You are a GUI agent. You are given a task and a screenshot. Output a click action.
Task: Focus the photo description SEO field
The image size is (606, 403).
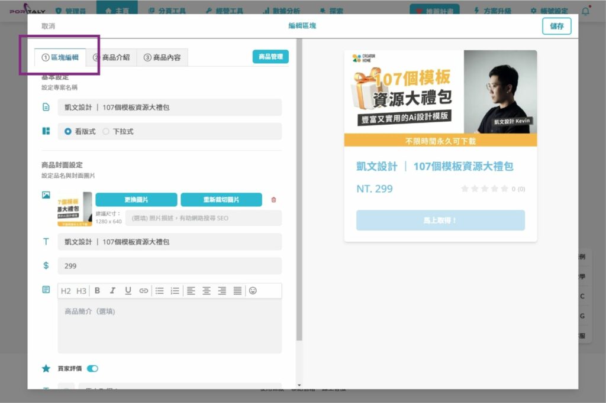click(204, 218)
